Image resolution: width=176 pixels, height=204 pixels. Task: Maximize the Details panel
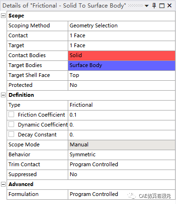(x=162, y=6)
